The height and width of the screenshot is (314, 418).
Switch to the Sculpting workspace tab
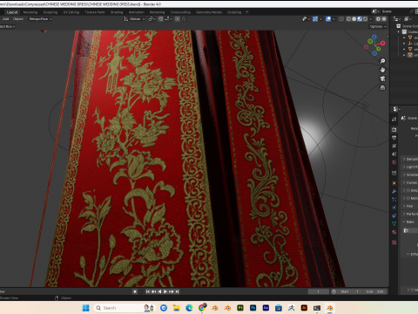(x=51, y=12)
